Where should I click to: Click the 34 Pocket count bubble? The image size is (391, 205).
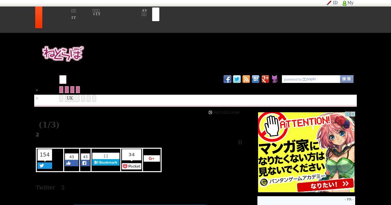pos(132,155)
